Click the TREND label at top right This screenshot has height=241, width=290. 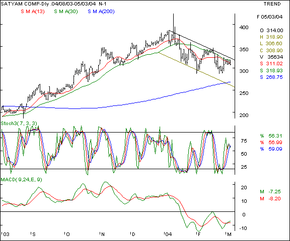point(272,4)
